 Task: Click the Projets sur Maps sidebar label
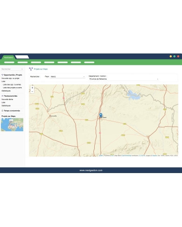[x=8, y=116]
